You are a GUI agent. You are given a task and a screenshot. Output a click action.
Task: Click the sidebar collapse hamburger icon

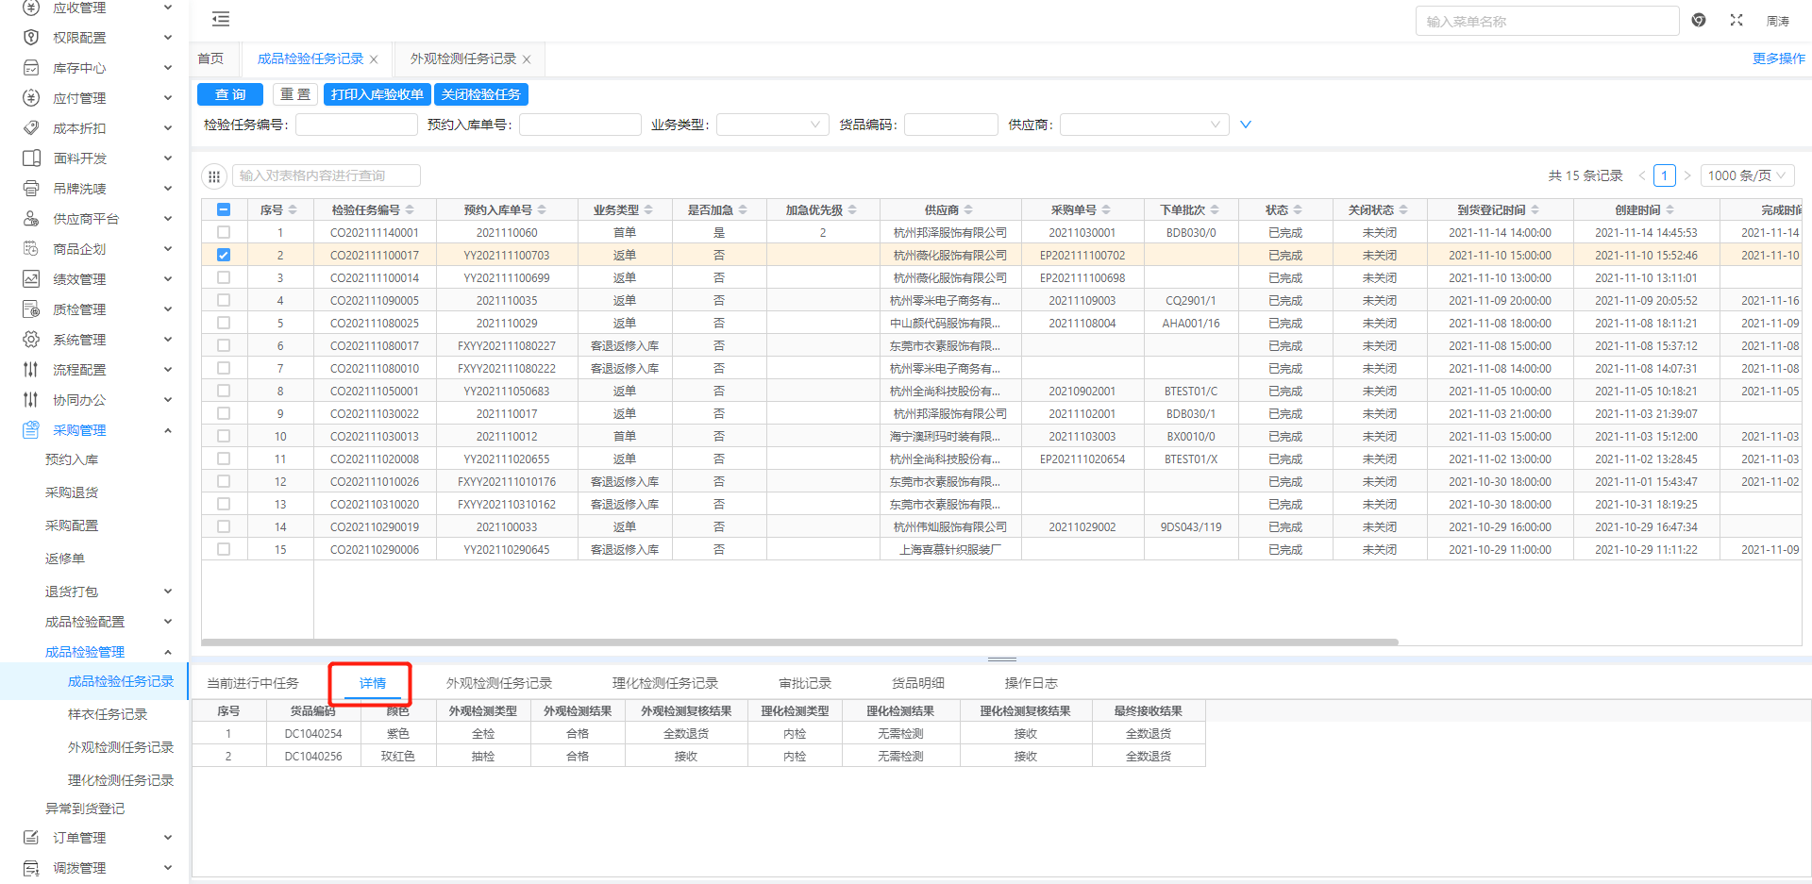[x=221, y=19]
